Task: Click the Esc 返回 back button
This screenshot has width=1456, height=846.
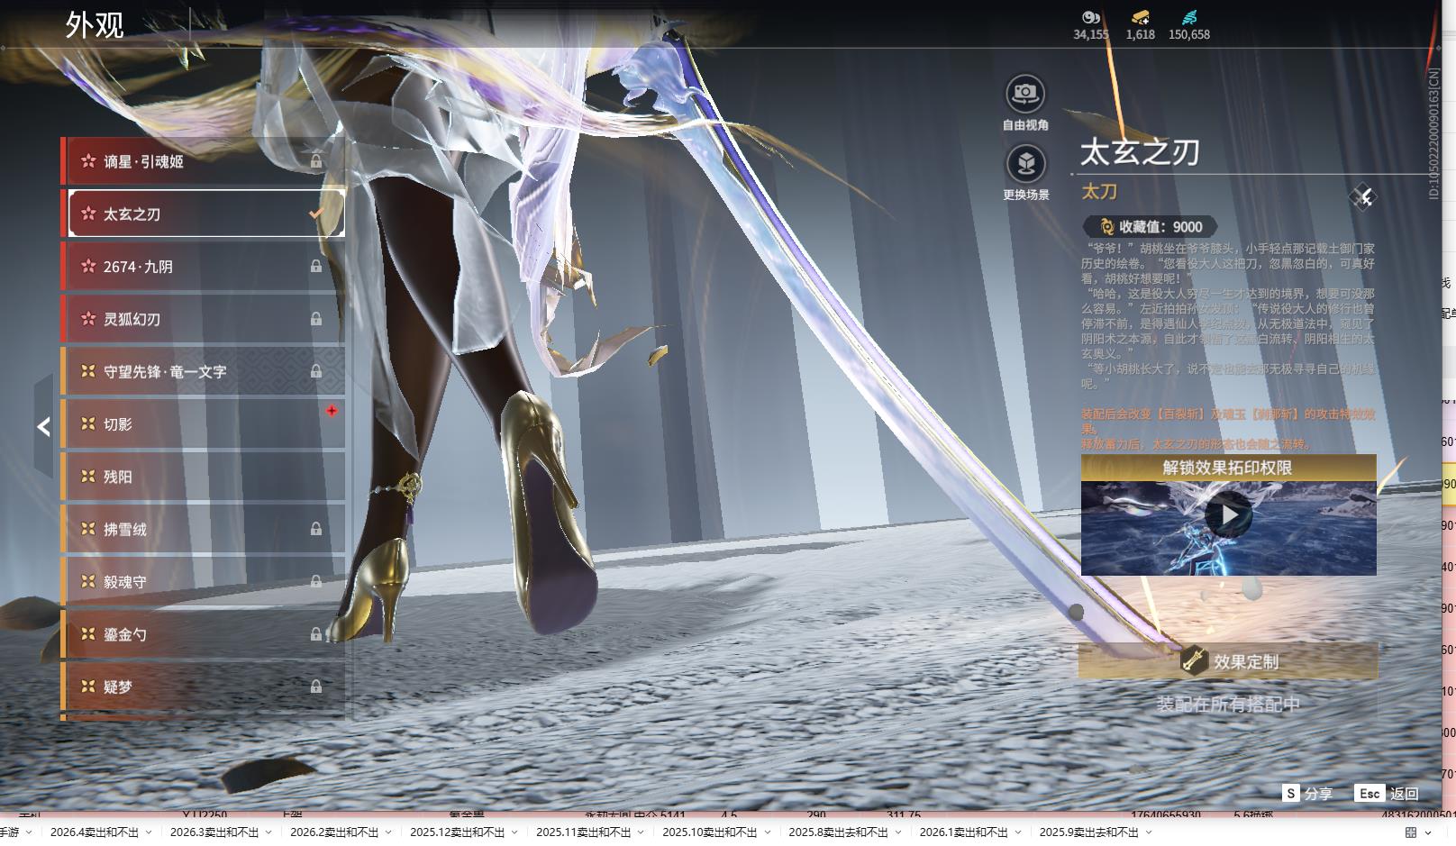Action: click(1388, 794)
